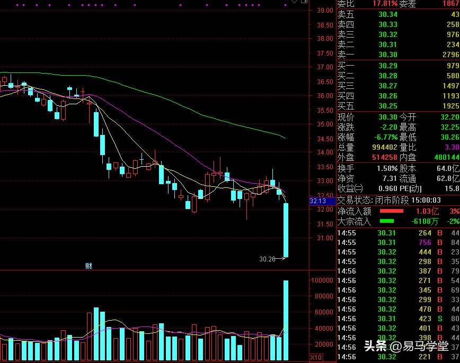Select the sell tick row with volume 423

[398, 319]
